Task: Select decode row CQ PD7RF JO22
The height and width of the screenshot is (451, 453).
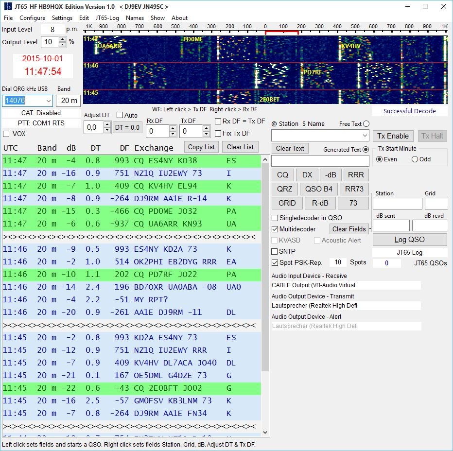Action: tap(132, 275)
